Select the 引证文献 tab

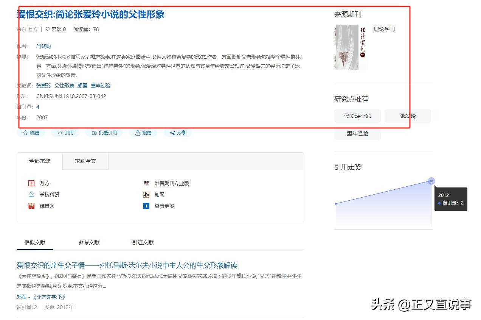[143, 242]
